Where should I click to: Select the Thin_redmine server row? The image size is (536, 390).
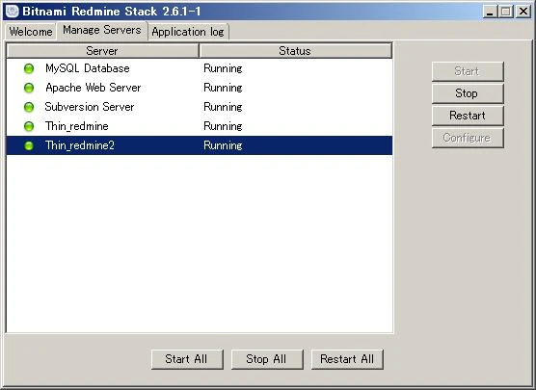pos(200,127)
